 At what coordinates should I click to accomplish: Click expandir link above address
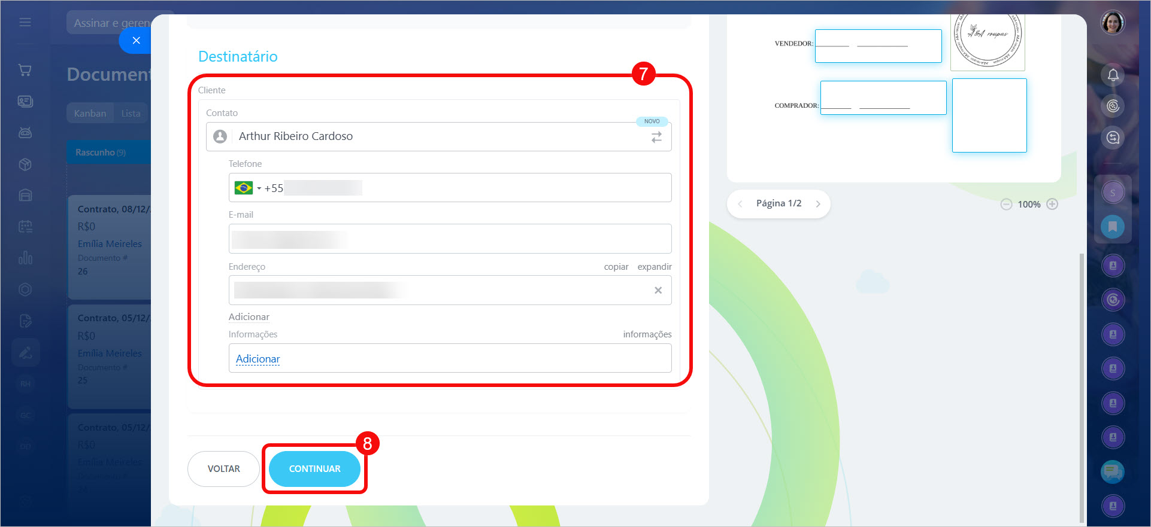[655, 267]
